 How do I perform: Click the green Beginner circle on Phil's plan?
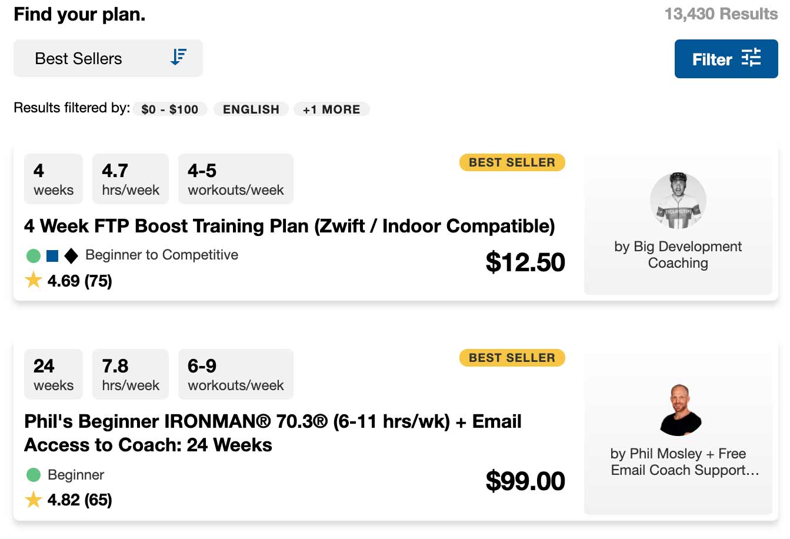(34, 475)
